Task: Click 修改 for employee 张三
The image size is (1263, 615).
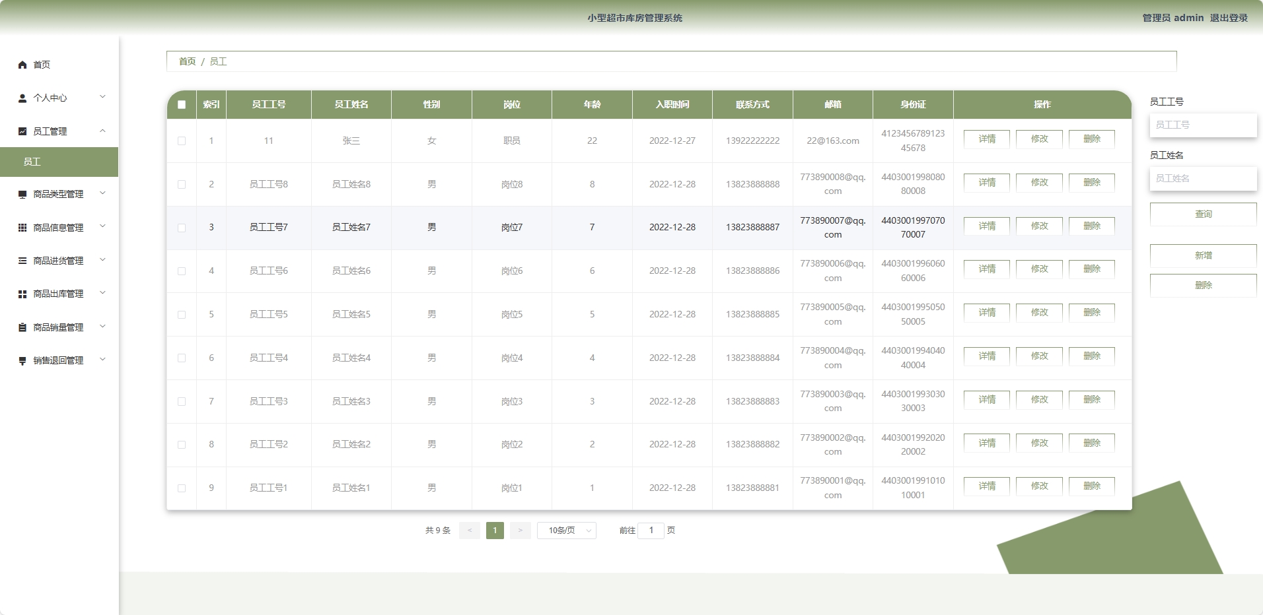Action: point(1039,139)
